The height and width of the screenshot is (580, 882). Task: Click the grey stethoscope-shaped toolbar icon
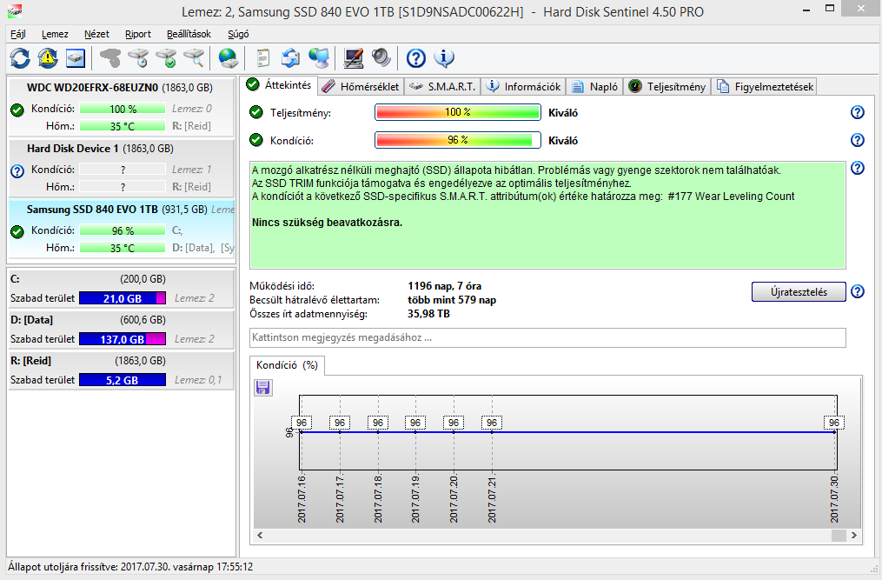tap(110, 58)
